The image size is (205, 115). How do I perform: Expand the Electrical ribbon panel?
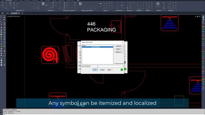click(51, 11)
